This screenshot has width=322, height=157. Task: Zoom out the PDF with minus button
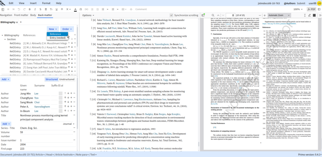[x=260, y=15]
